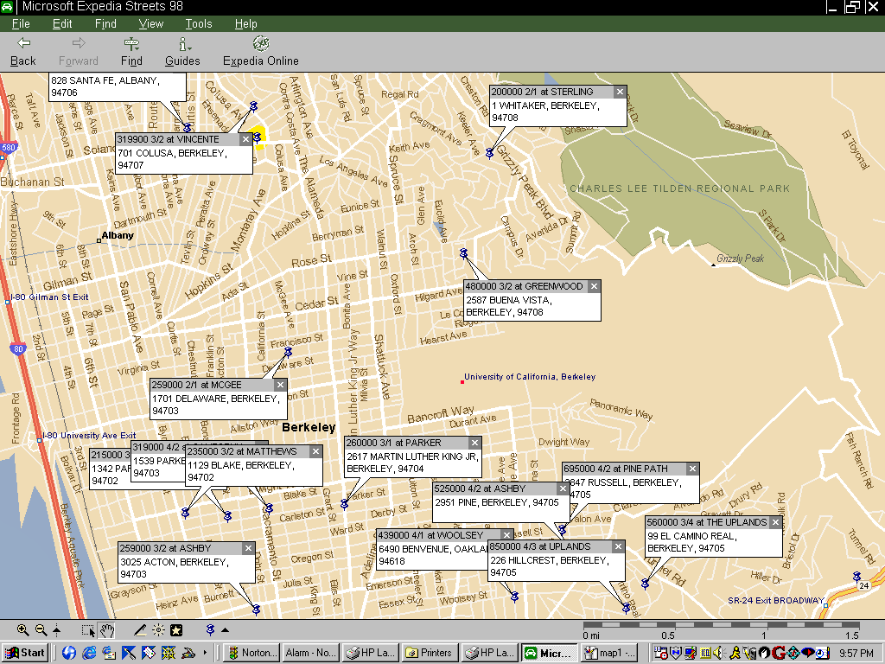Open the zoom altitude slider tool

pyautogui.click(x=56, y=629)
